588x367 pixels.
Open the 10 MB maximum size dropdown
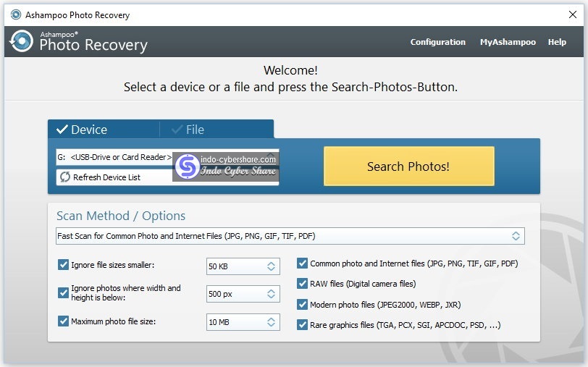(x=243, y=322)
